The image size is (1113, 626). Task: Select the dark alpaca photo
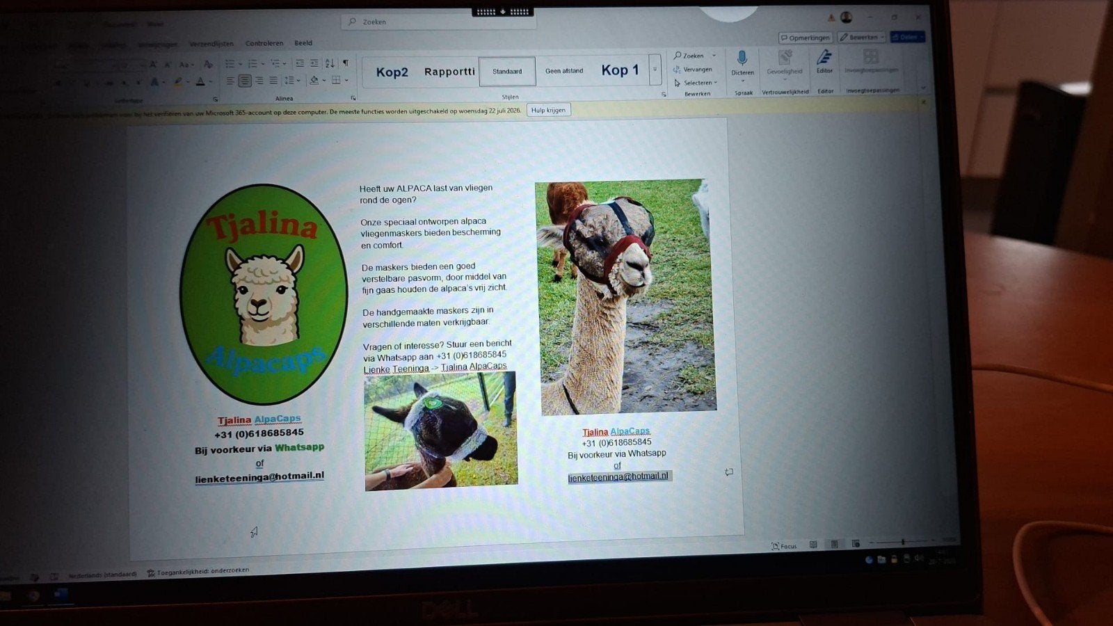pos(440,431)
